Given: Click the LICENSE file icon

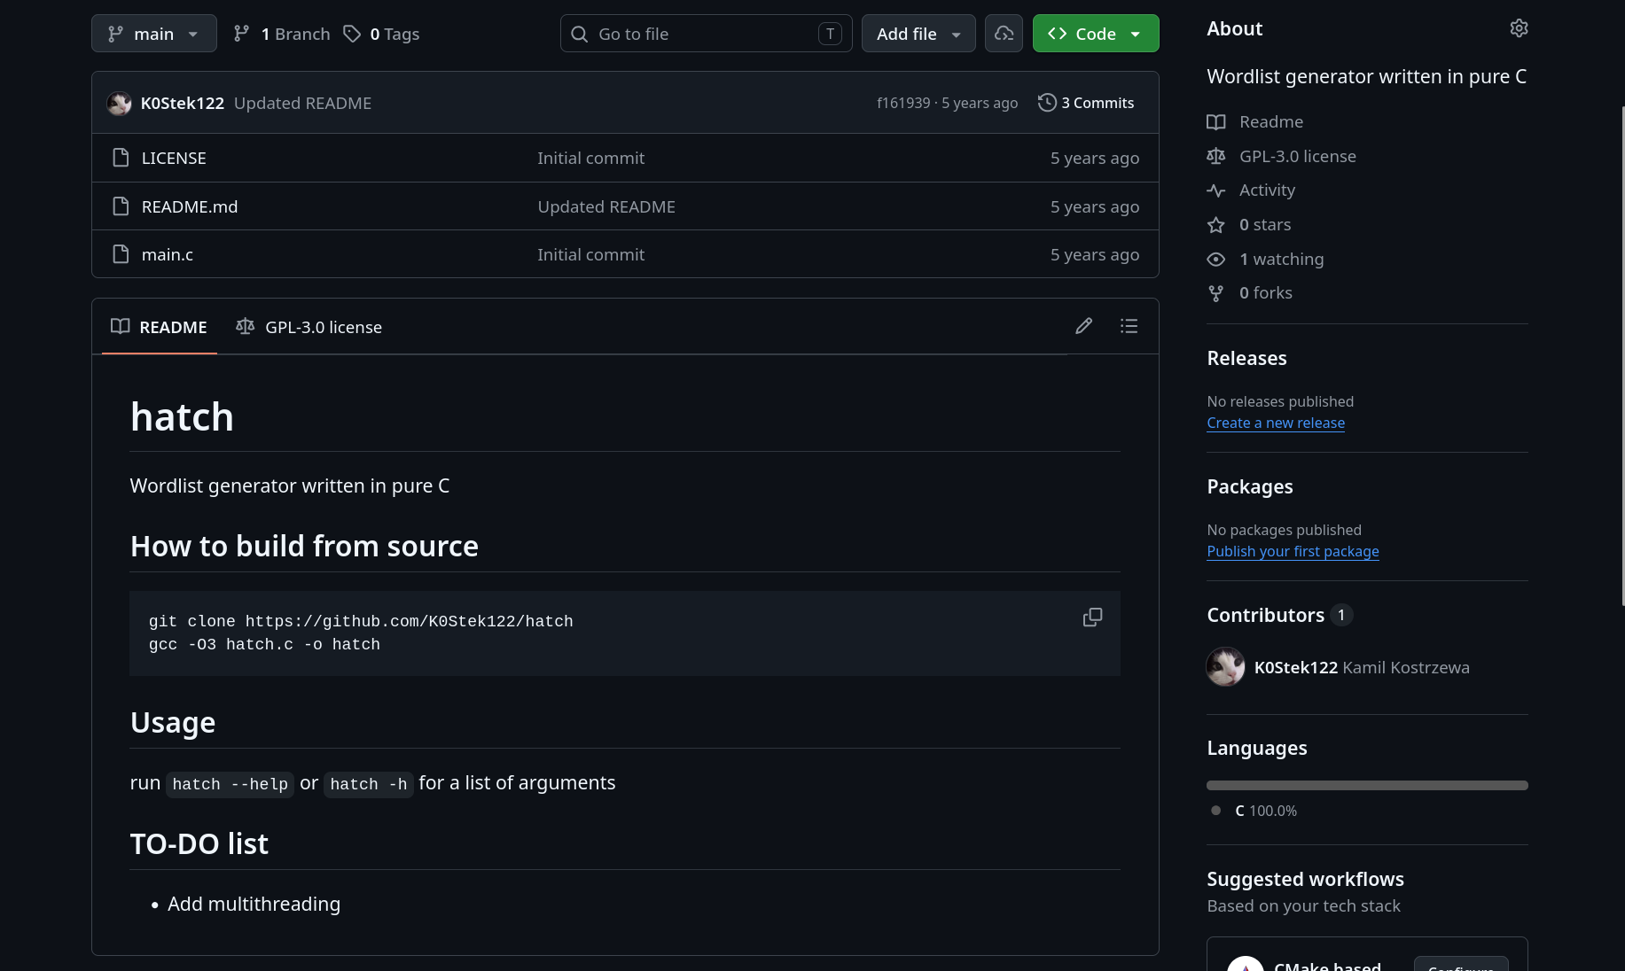Looking at the screenshot, I should pyautogui.click(x=121, y=158).
